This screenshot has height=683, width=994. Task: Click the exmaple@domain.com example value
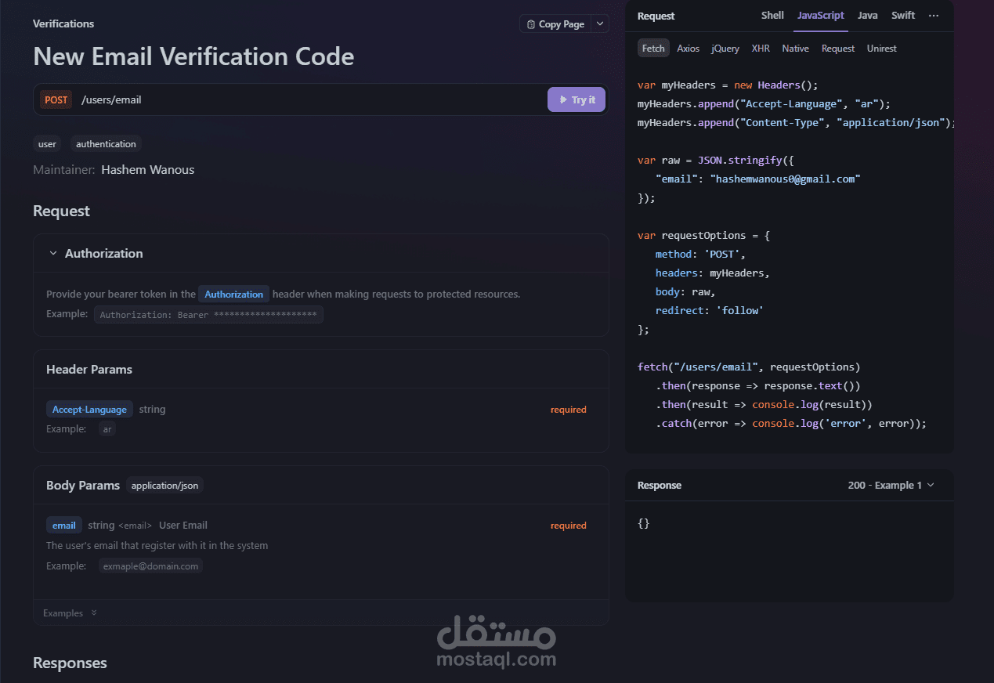tap(150, 566)
